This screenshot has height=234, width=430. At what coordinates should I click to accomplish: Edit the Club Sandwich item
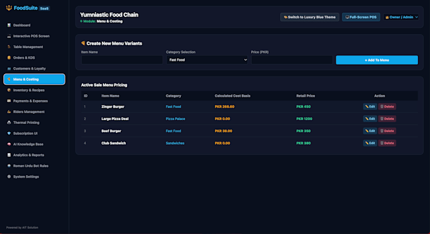[370, 143]
